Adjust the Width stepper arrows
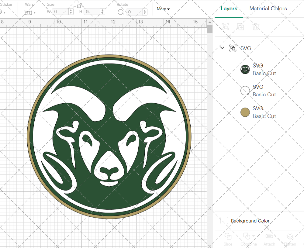The height and width of the screenshot is (248, 304). tap(71, 12)
